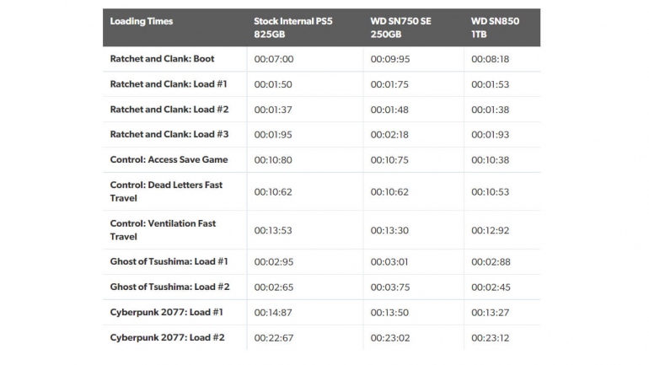Click the 00:12:92 Ventilation Fast Travel cell
The width and height of the screenshot is (649, 365).
coord(490,230)
